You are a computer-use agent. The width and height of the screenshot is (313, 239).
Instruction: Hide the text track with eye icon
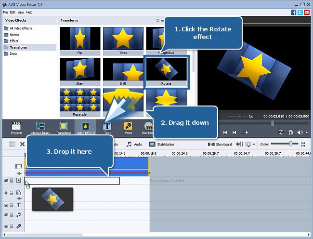click(6, 205)
